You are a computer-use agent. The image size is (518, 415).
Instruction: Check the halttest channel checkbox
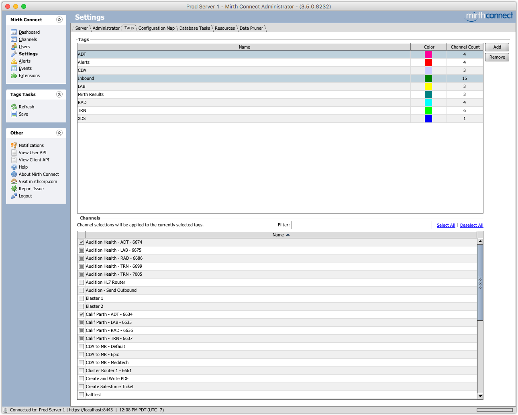coord(81,395)
